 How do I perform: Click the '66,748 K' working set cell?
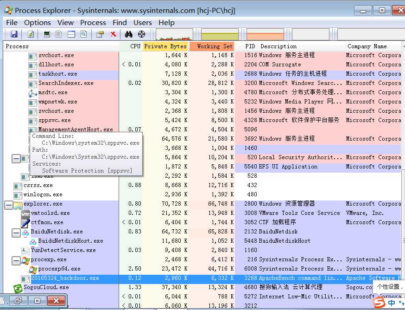click(221, 205)
